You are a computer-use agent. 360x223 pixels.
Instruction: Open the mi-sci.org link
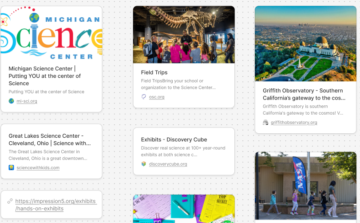click(27, 101)
